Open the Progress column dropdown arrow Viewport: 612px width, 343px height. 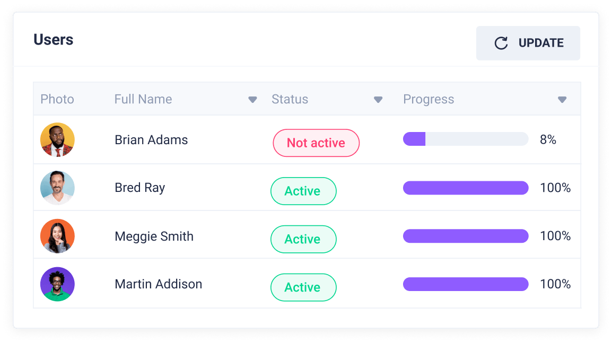tap(562, 99)
